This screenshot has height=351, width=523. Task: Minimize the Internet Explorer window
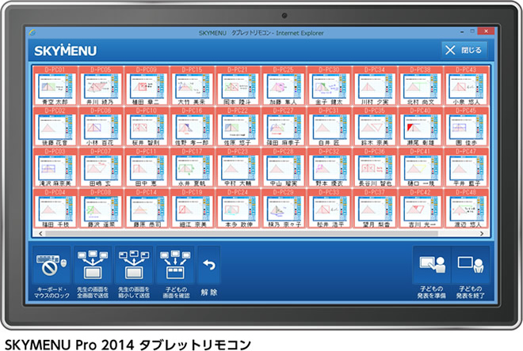(462, 32)
